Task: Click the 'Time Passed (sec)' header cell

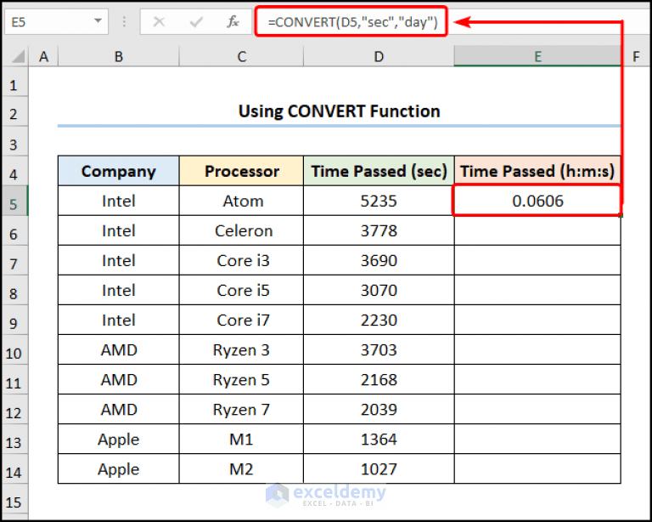Action: tap(379, 171)
